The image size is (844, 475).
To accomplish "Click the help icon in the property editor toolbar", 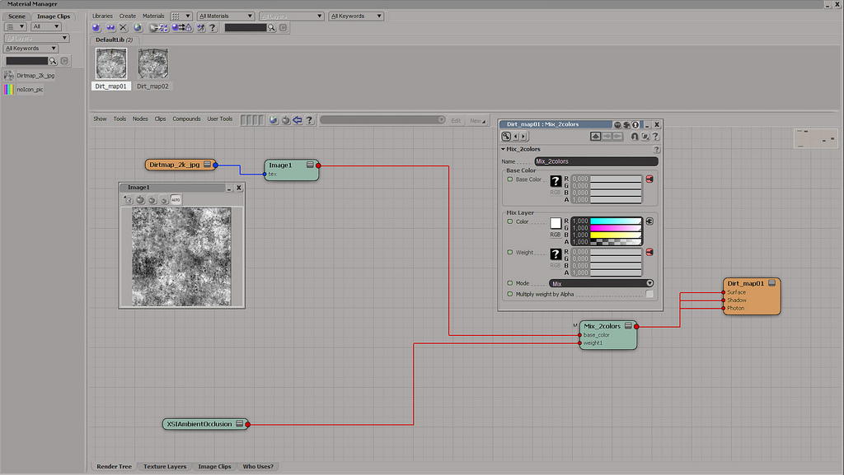I will coord(655,137).
